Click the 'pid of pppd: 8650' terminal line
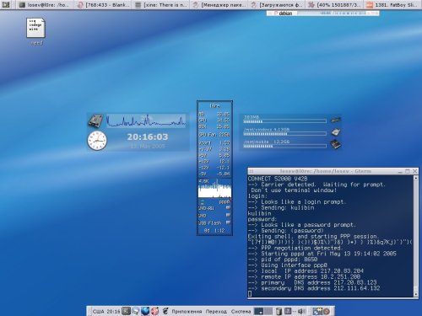 [283, 260]
